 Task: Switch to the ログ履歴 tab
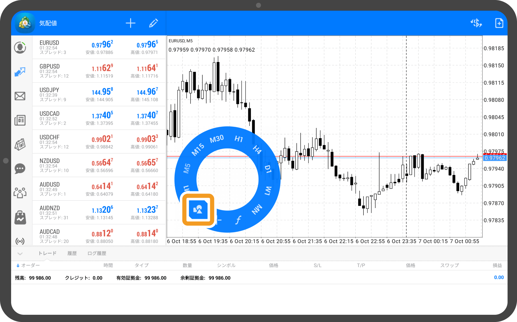coord(97,253)
